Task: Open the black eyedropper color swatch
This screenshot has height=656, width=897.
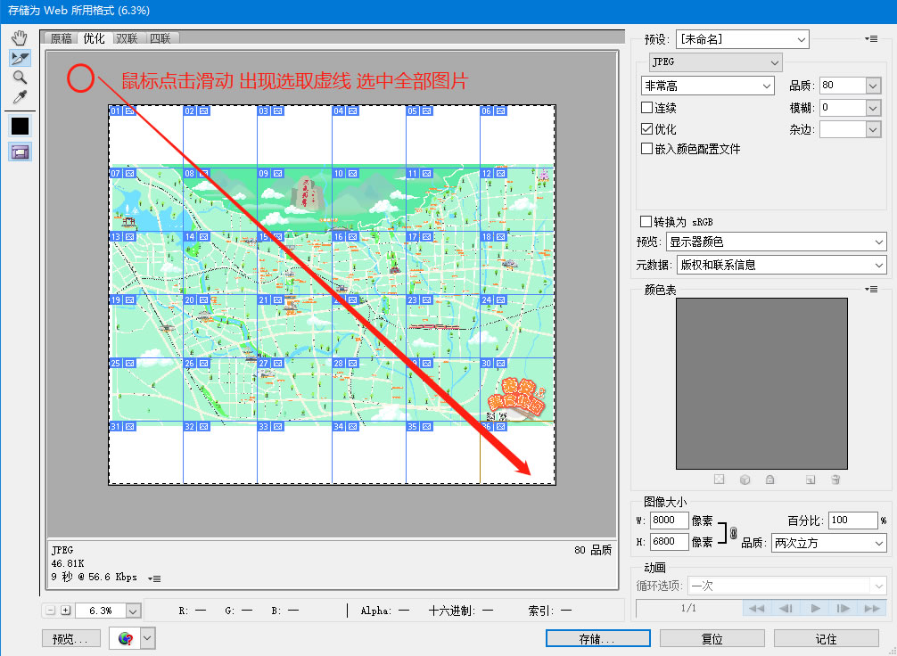Action: click(20, 126)
